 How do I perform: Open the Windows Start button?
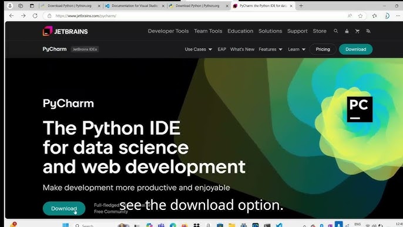tap(66, 225)
